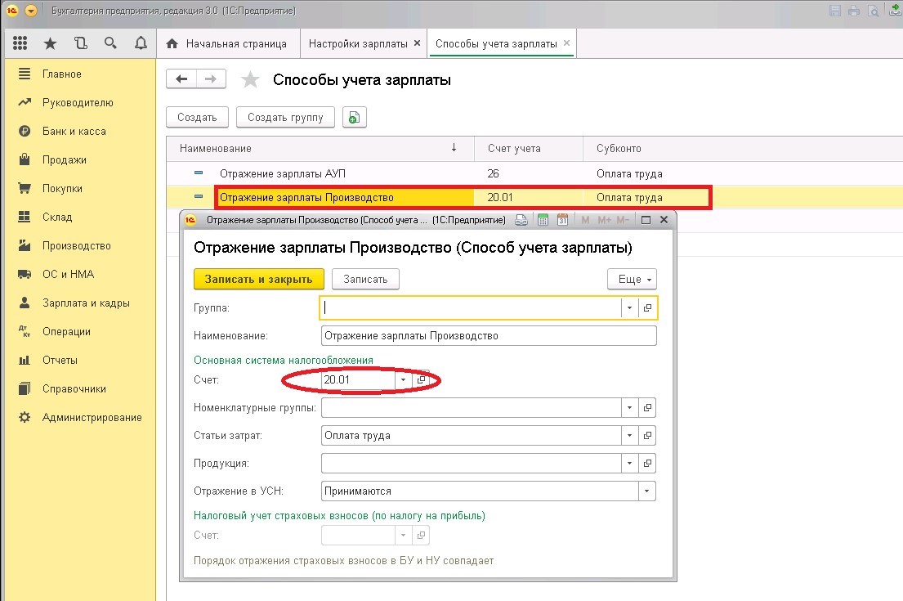Click the copy-create green plus document icon
The width and height of the screenshot is (903, 601).
(x=354, y=117)
